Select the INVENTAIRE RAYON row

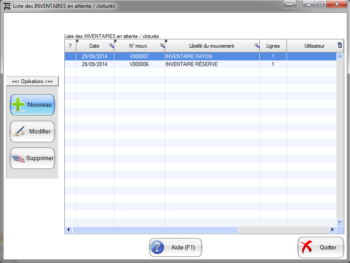(201, 56)
